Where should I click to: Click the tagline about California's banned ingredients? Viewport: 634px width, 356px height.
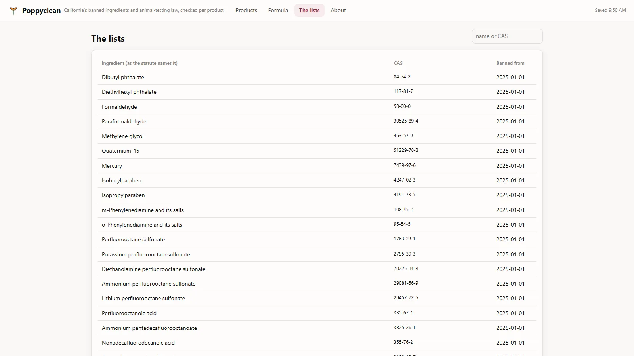(144, 10)
